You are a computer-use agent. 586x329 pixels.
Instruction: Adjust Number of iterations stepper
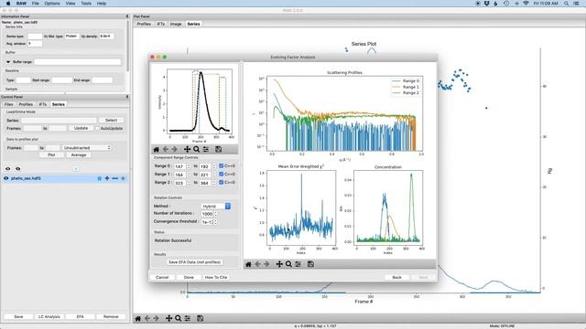216,214
